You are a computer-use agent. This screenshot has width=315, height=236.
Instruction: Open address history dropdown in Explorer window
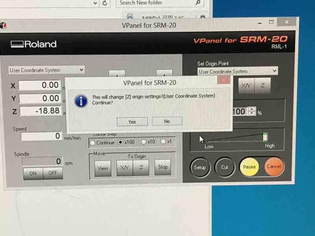click(x=95, y=3)
